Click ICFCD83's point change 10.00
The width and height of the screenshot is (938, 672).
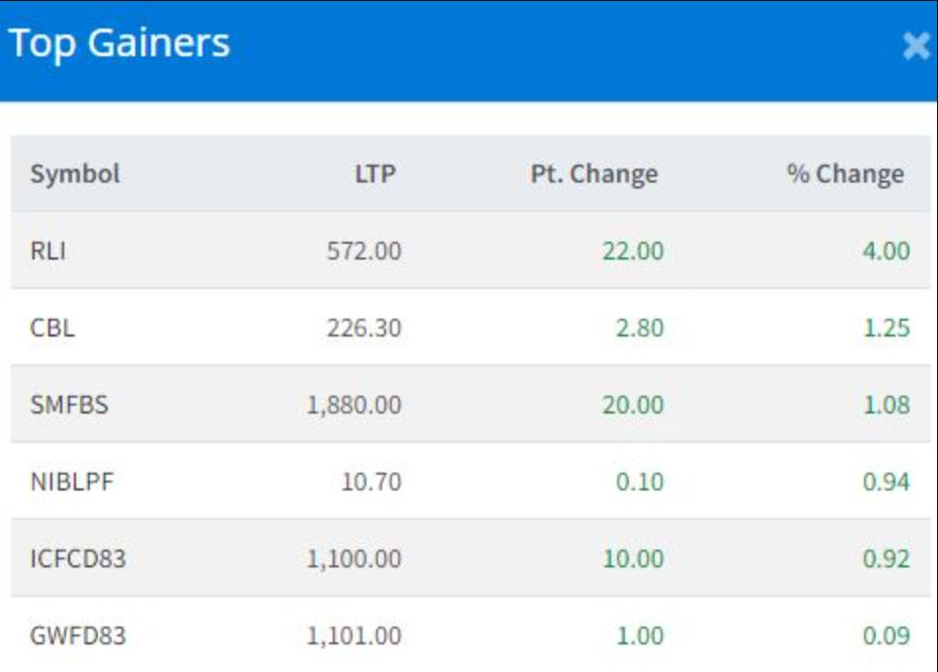[x=633, y=559]
